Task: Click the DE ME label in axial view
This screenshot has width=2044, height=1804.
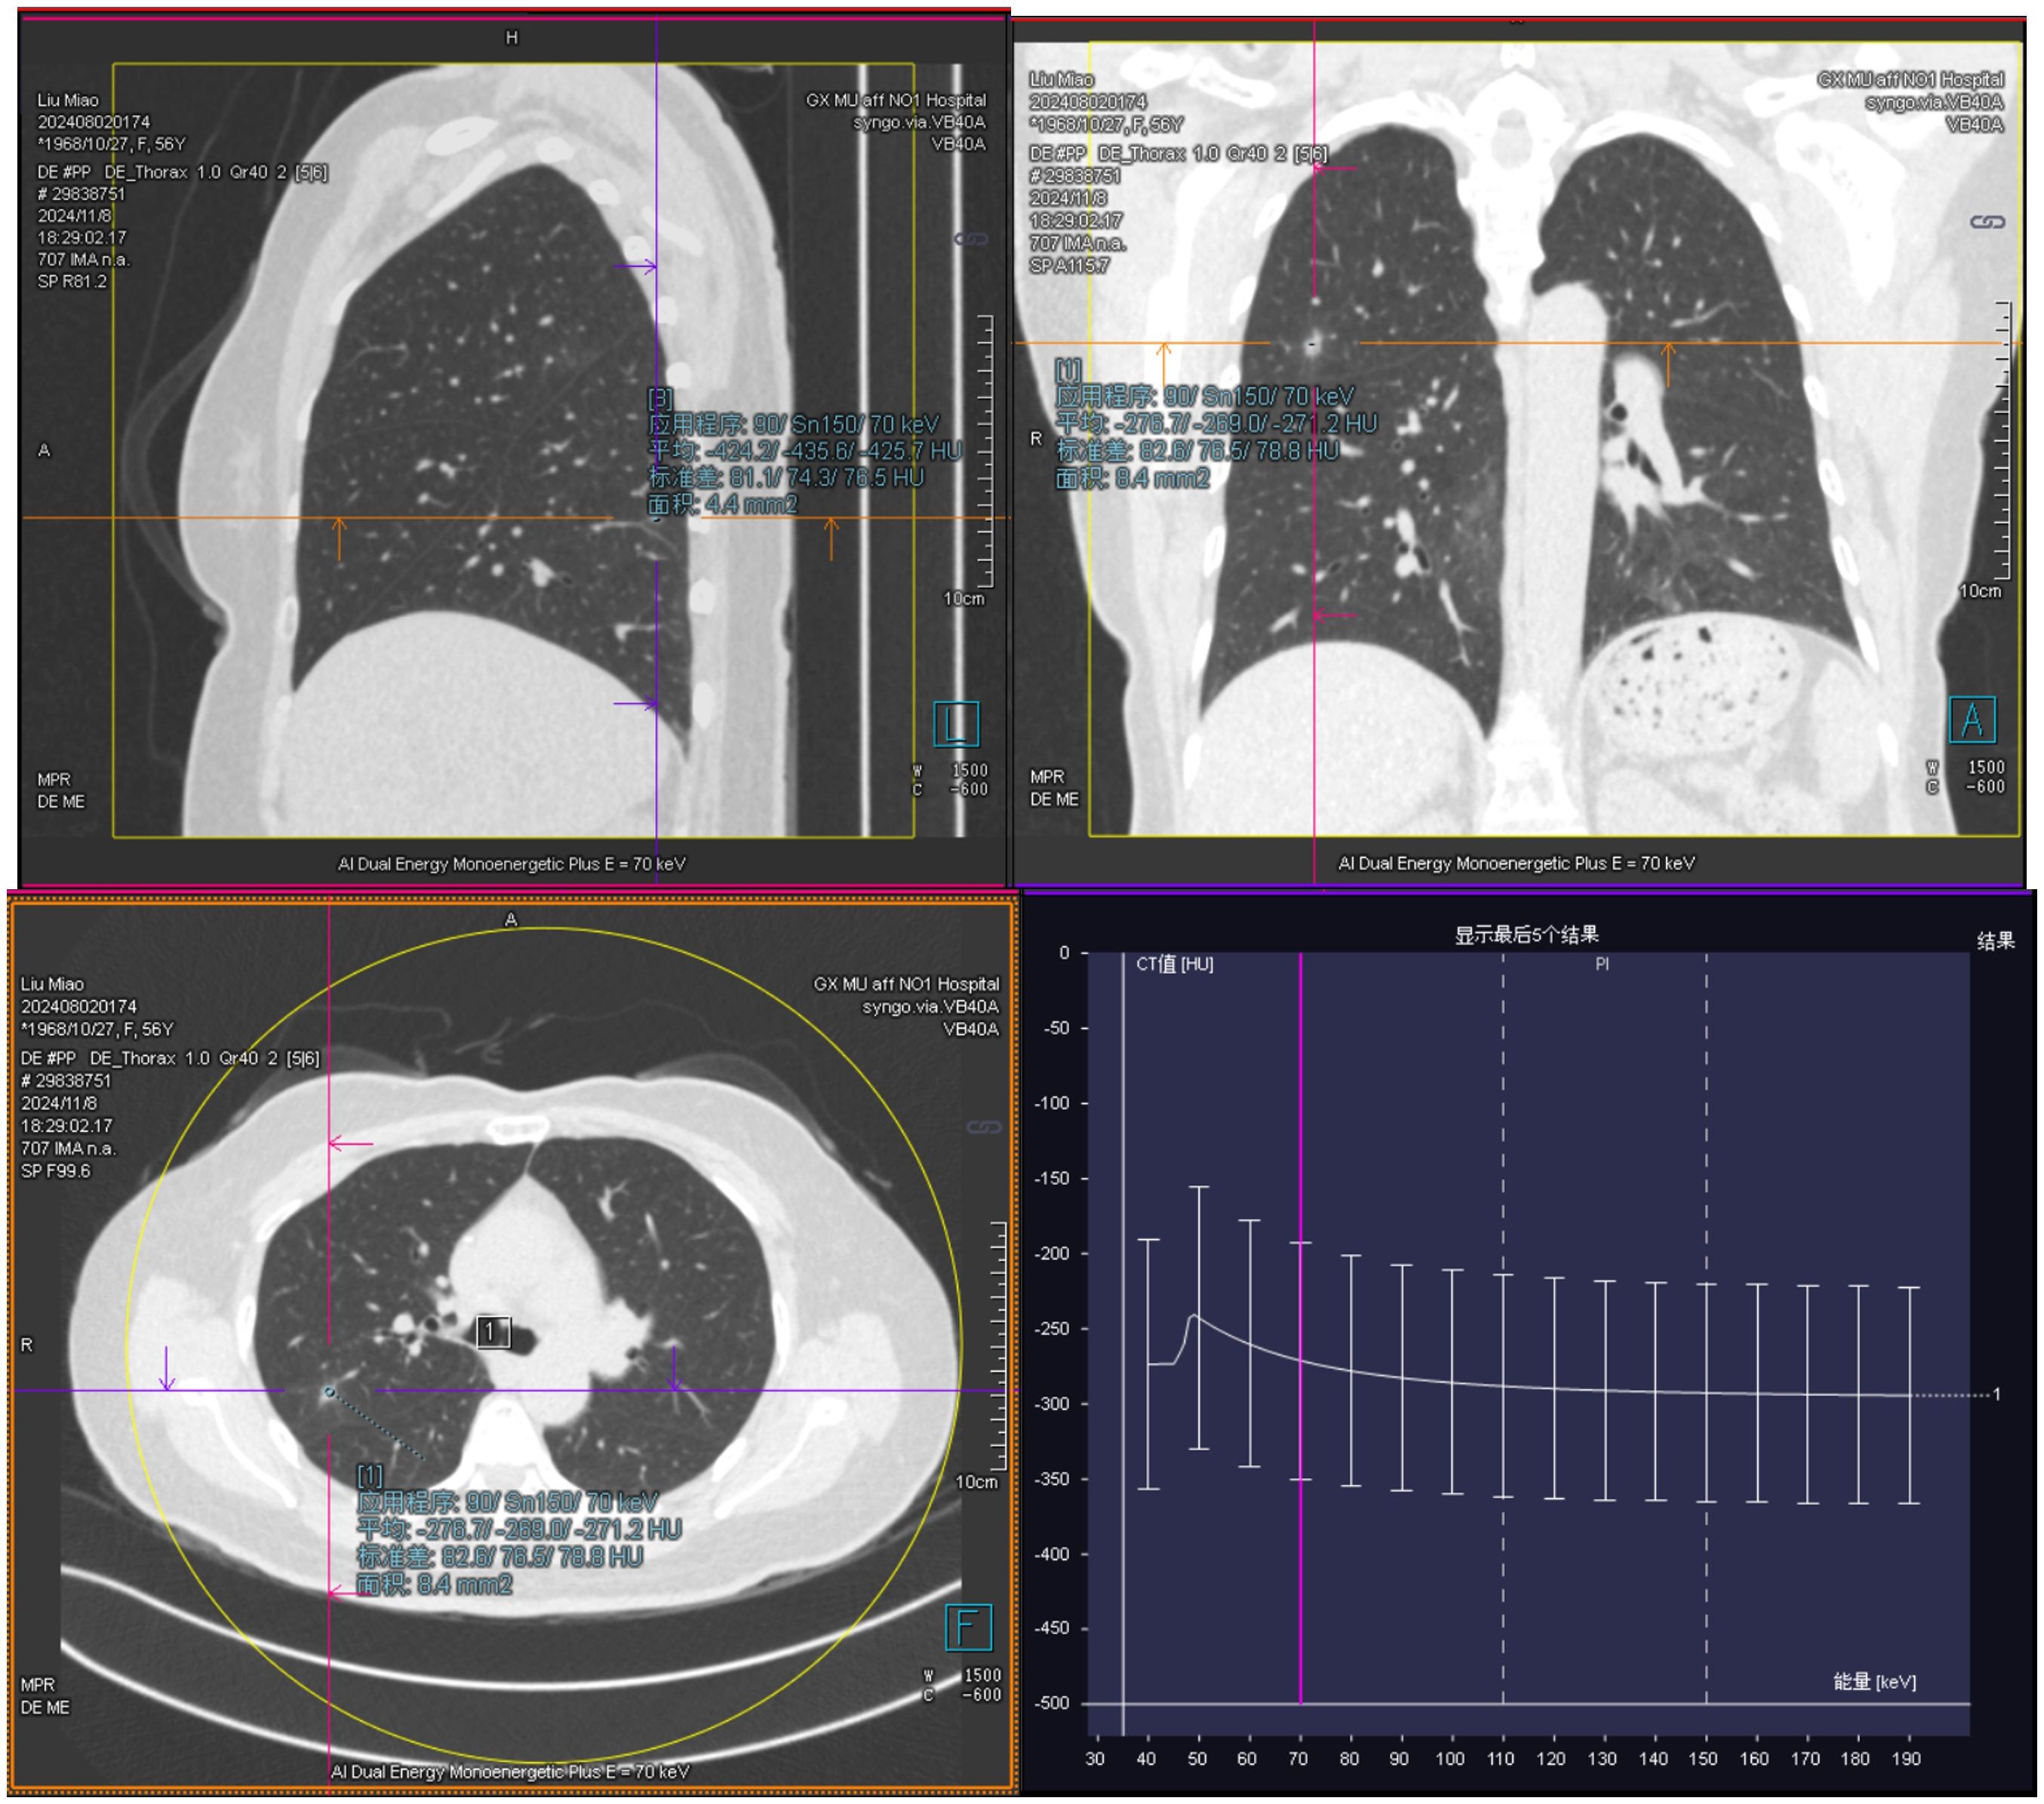Action: click(x=45, y=1707)
